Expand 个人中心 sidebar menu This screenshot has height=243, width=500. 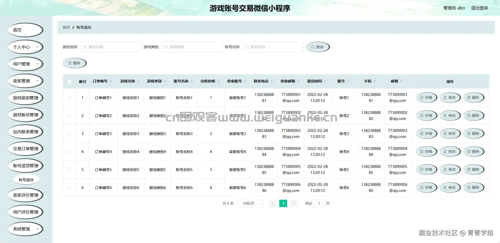tap(25, 47)
